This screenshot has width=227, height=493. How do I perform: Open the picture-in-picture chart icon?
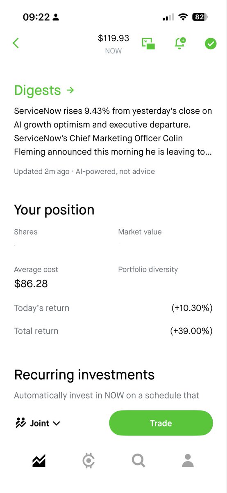tap(148, 44)
